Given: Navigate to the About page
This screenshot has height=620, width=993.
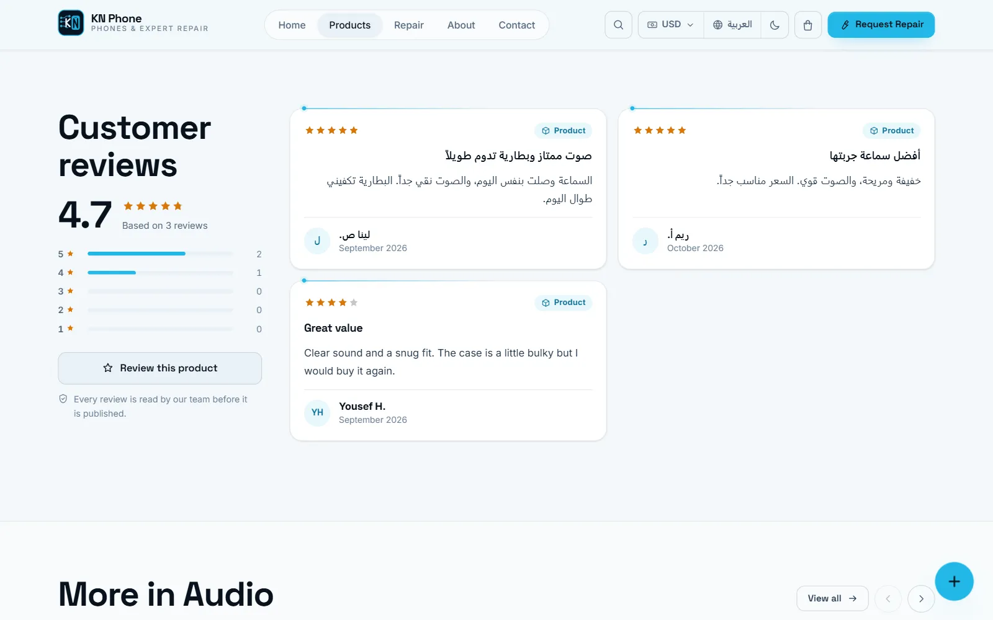Looking at the screenshot, I should [x=461, y=25].
